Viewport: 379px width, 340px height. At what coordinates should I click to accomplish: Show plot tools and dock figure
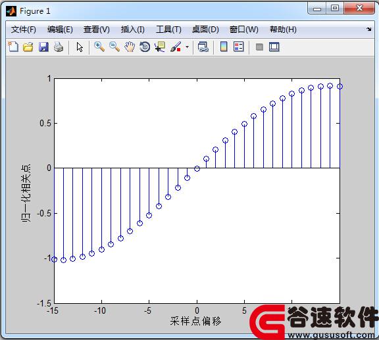point(274,47)
